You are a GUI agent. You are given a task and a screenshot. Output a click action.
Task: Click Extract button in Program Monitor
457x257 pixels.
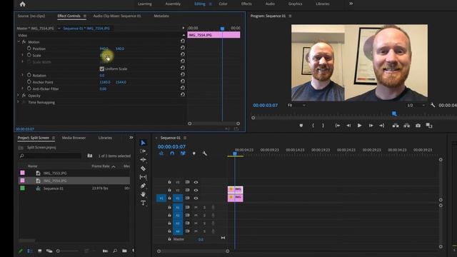[x=406, y=126]
